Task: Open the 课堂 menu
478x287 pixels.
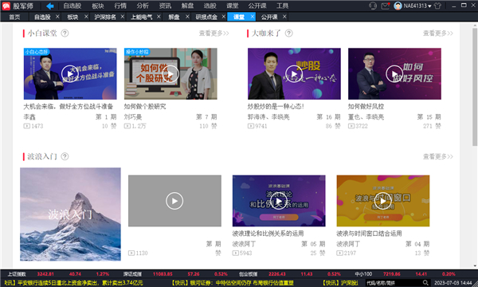Action: 233,6
